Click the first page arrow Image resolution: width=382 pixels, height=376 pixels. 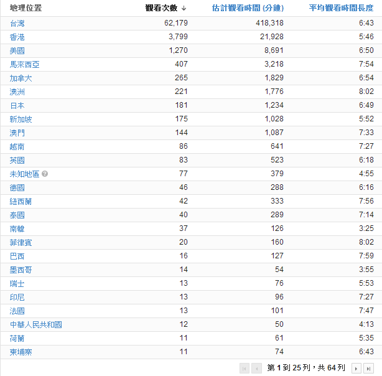pyautogui.click(x=245, y=368)
